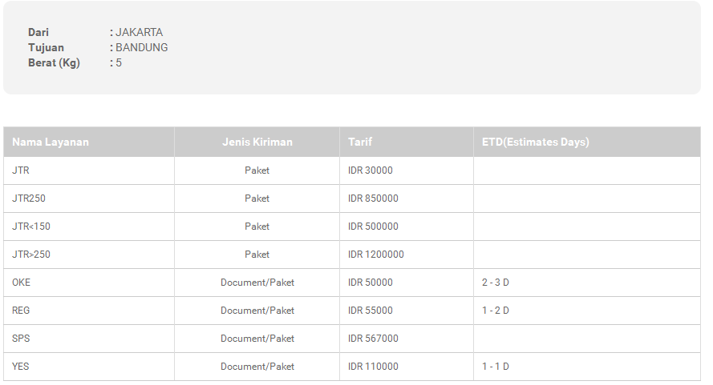Click the JAKARTA origin value

pos(139,33)
